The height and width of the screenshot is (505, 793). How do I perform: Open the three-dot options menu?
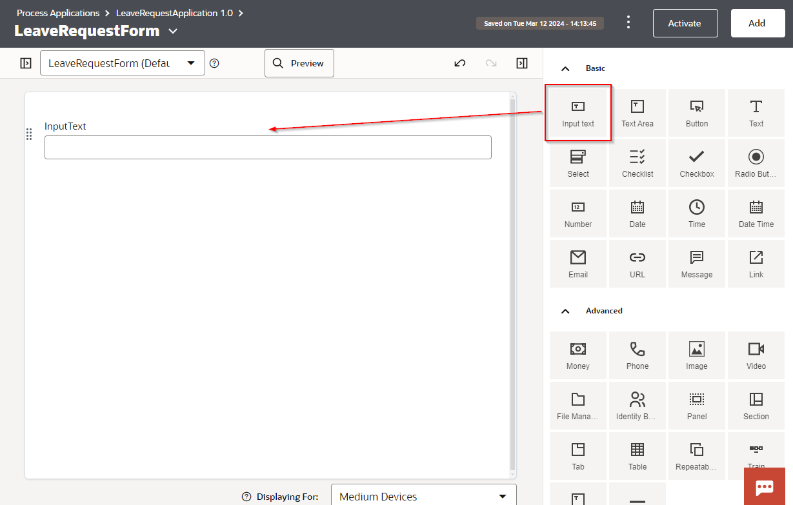(x=628, y=23)
